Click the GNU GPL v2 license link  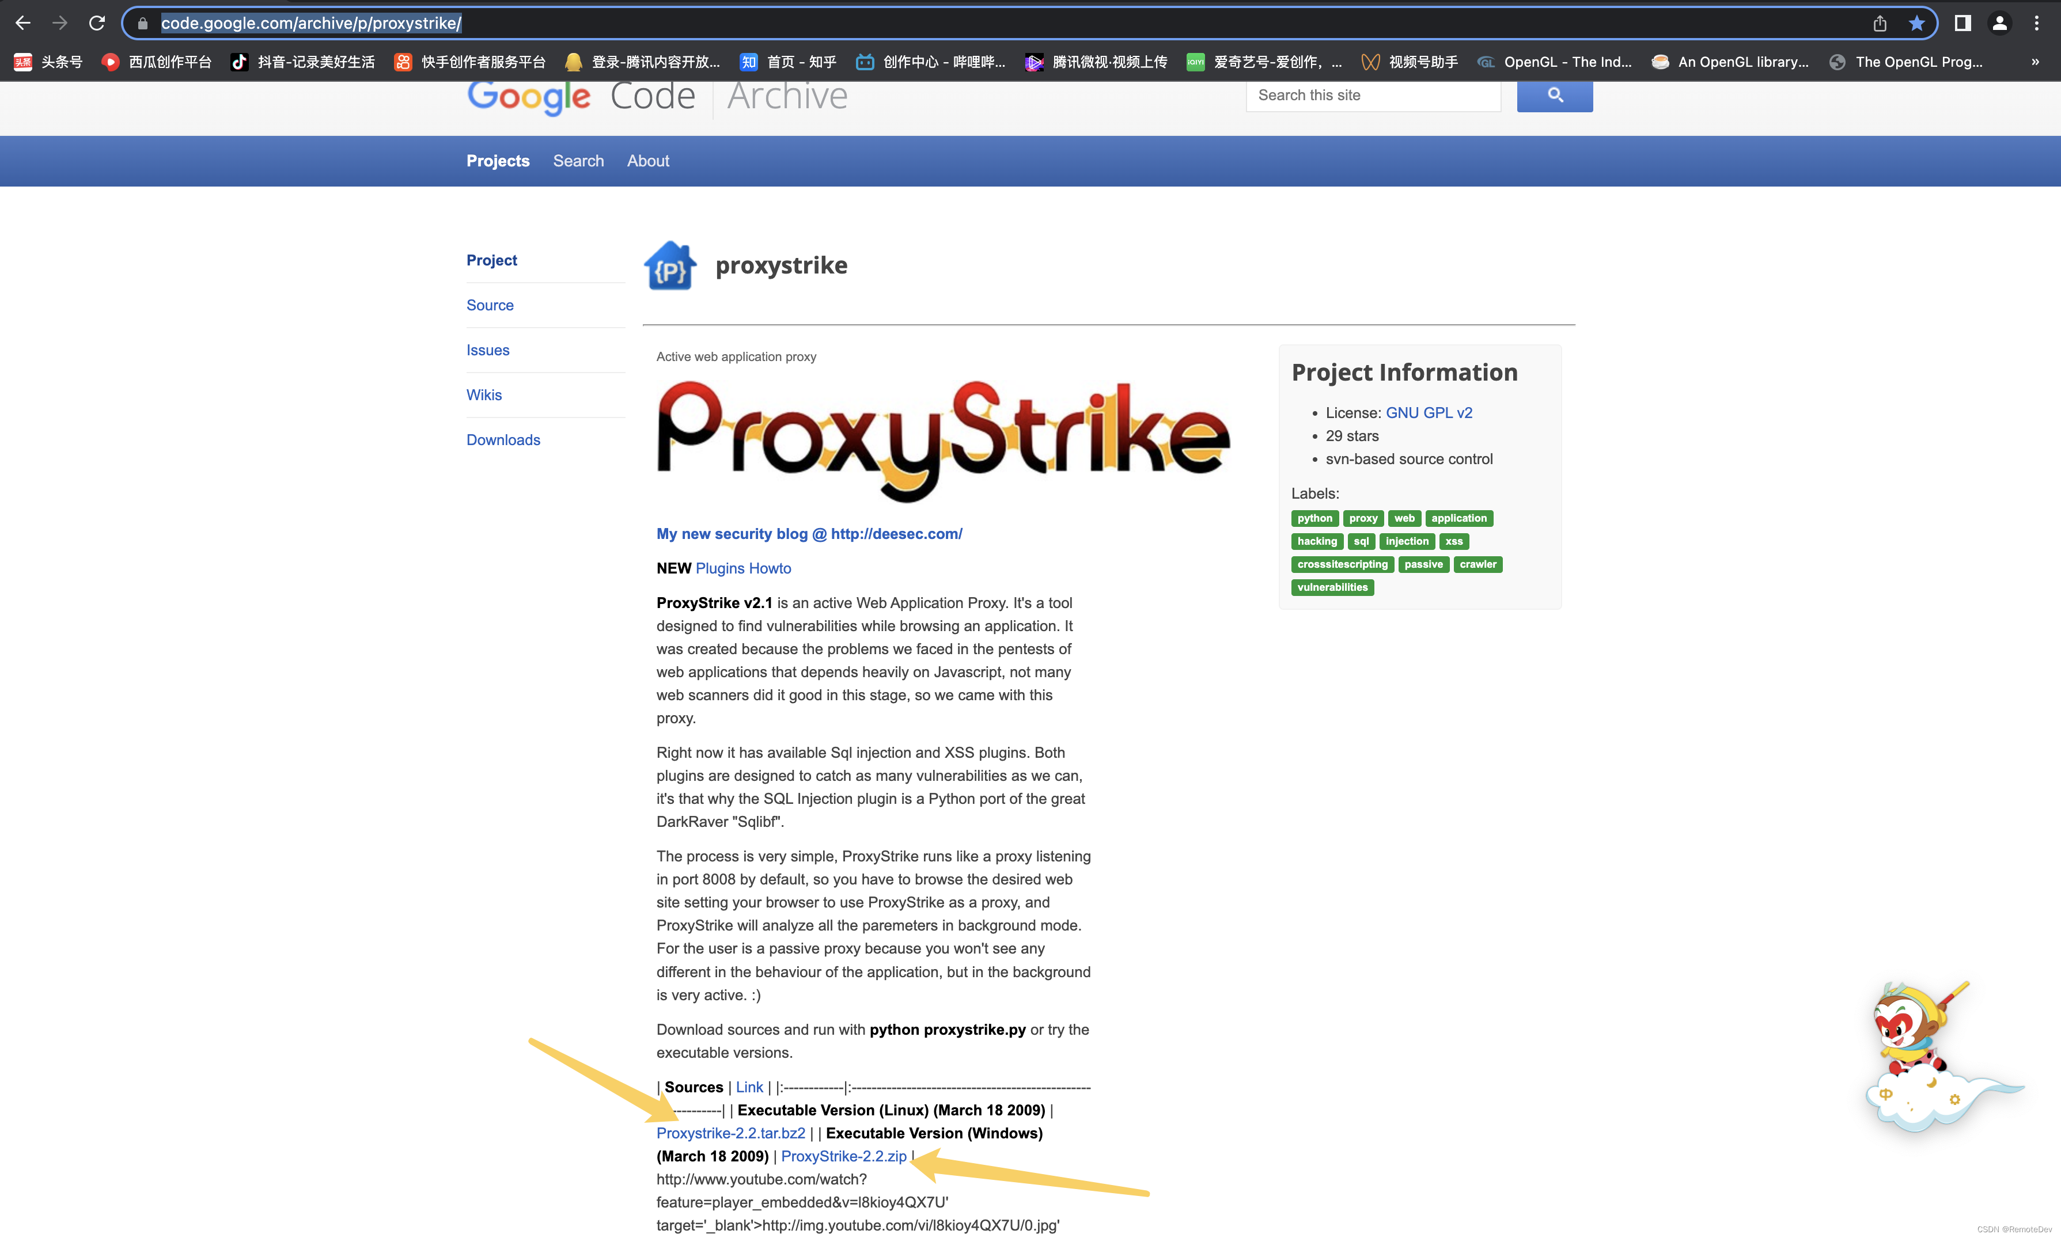[x=1429, y=413]
